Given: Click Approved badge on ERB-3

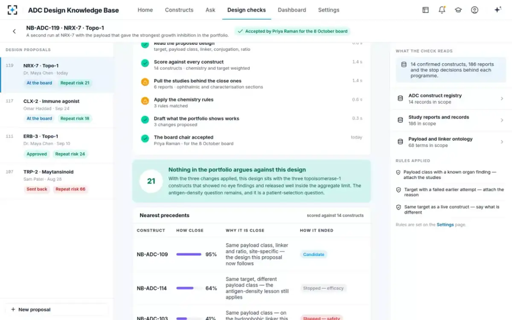Looking at the screenshot, I should tap(37, 154).
